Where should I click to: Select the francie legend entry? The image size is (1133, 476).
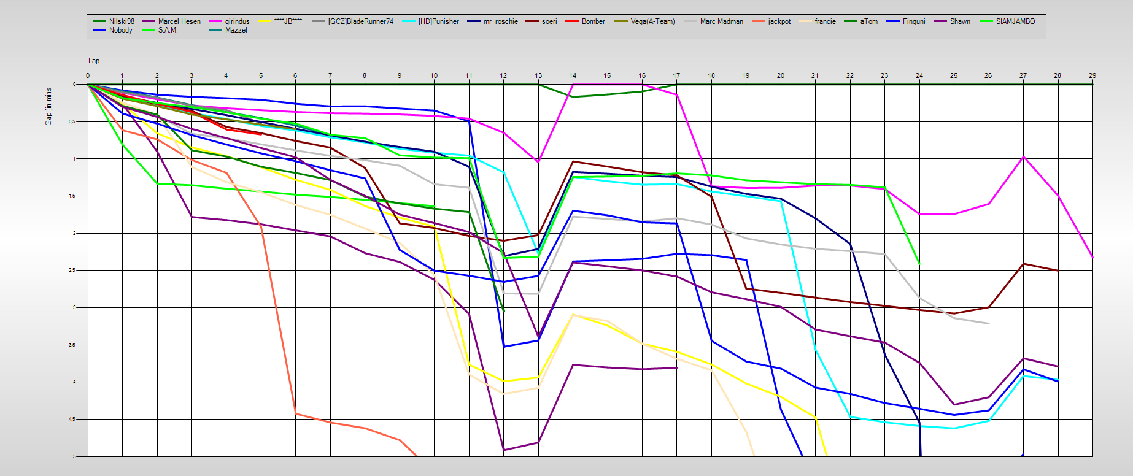pyautogui.click(x=825, y=21)
